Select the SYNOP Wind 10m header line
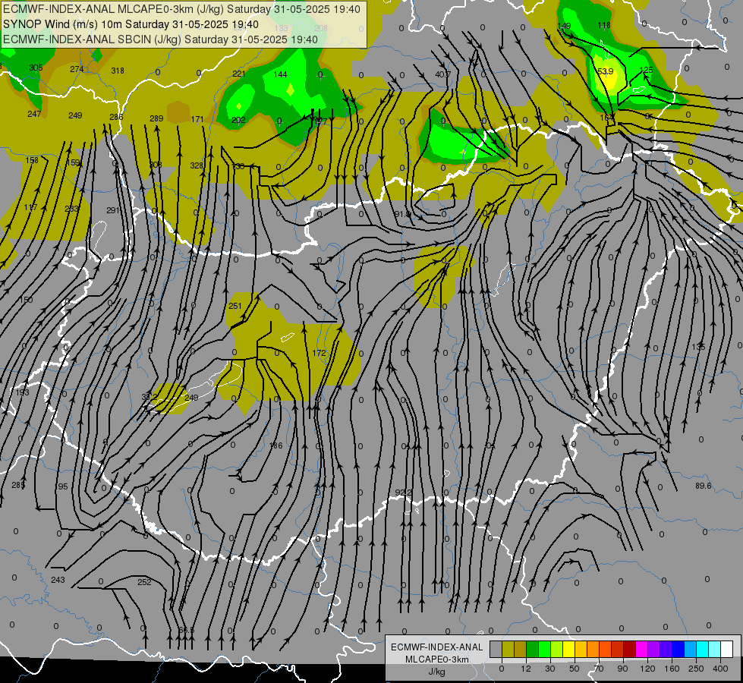Screen dimensions: 743x683 pos(131,24)
